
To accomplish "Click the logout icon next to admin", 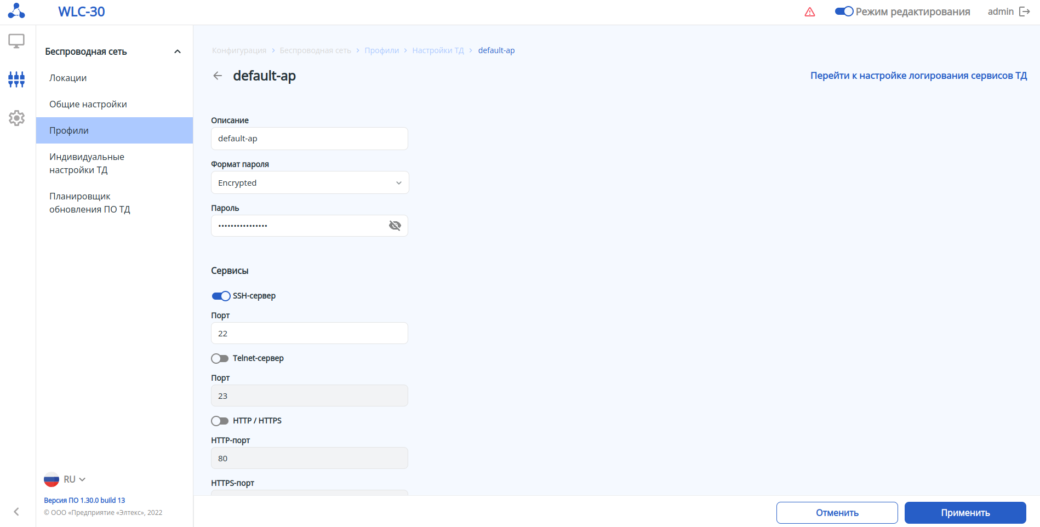I will (1024, 12).
